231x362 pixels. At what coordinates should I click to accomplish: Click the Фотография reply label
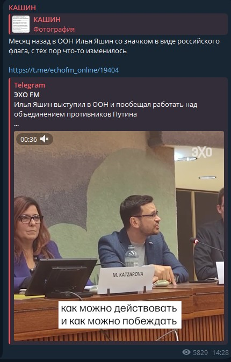(x=54, y=30)
